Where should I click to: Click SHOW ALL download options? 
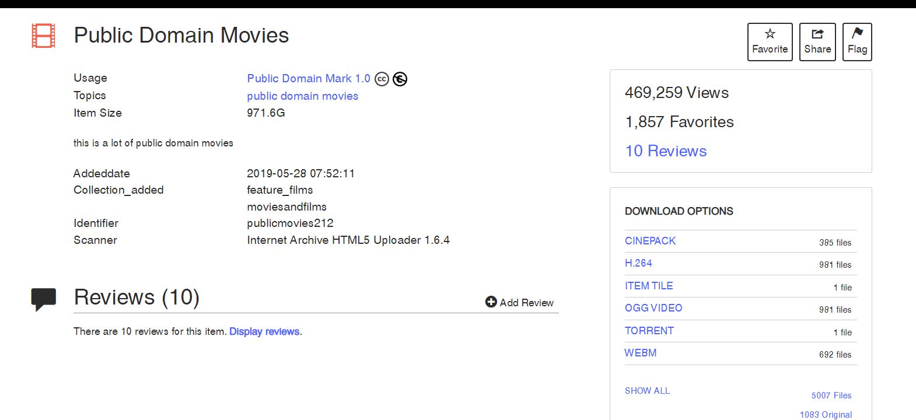pos(647,391)
